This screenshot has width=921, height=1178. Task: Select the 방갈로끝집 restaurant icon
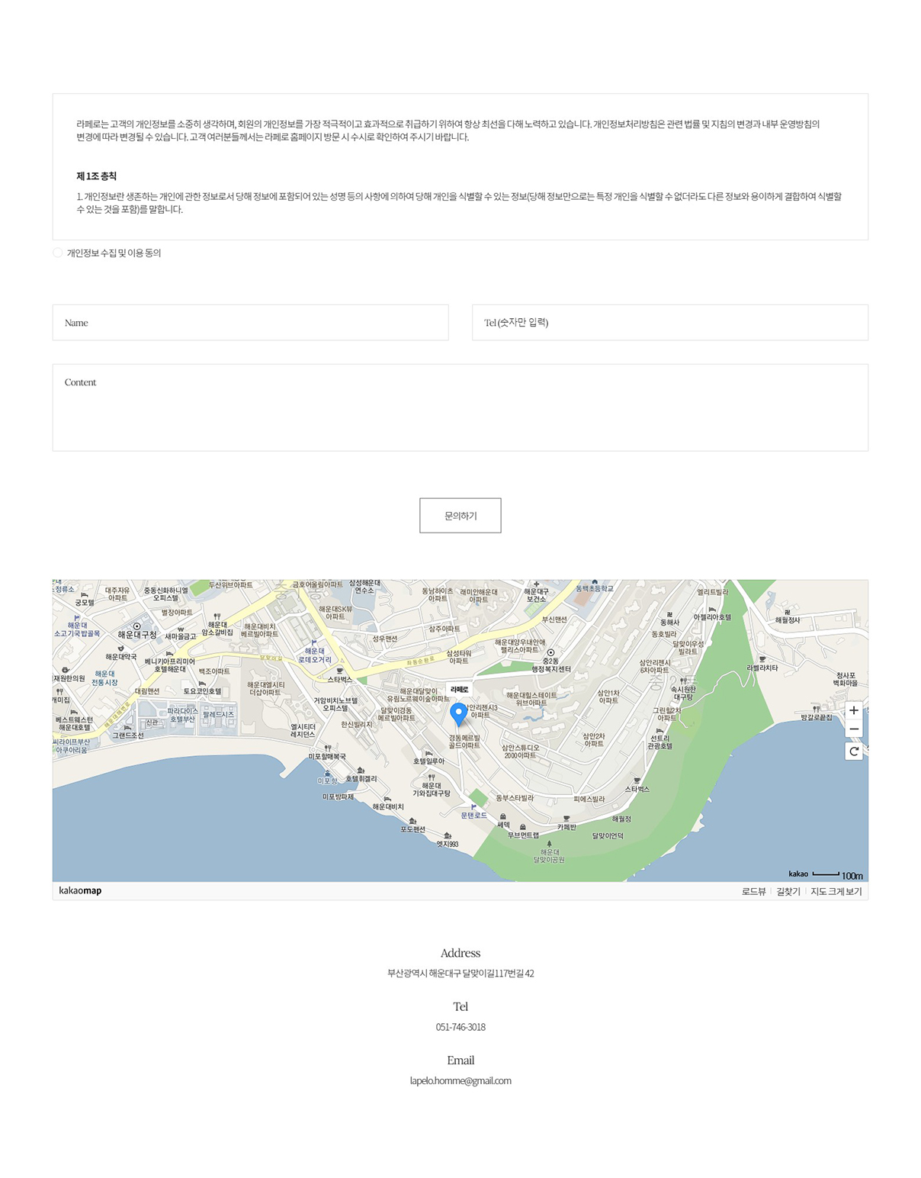tap(816, 709)
